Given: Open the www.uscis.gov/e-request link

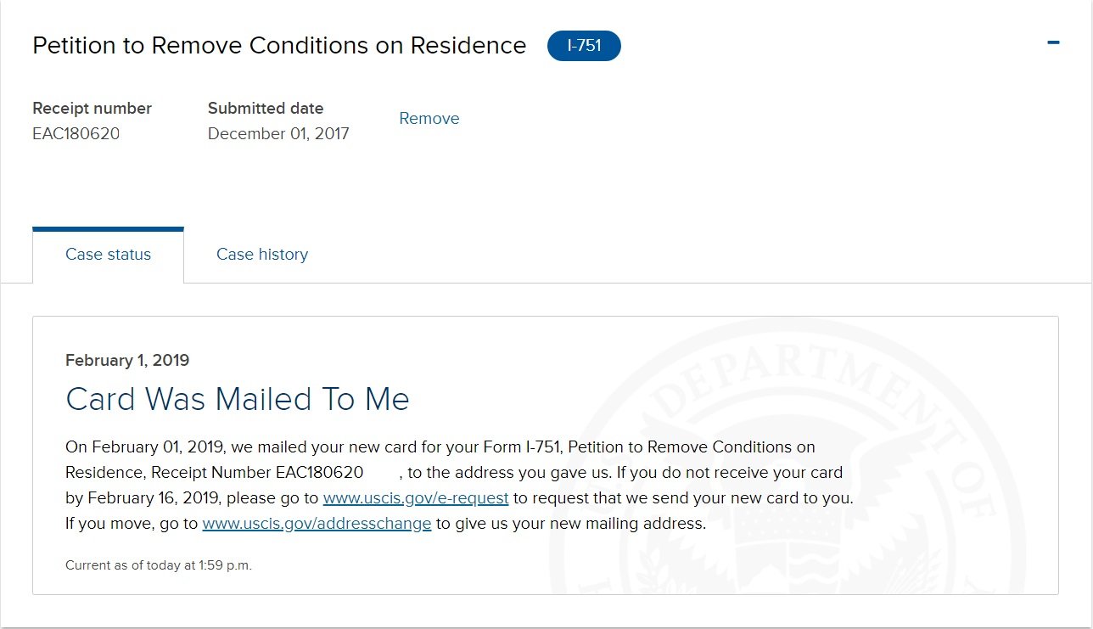Looking at the screenshot, I should click(x=416, y=498).
